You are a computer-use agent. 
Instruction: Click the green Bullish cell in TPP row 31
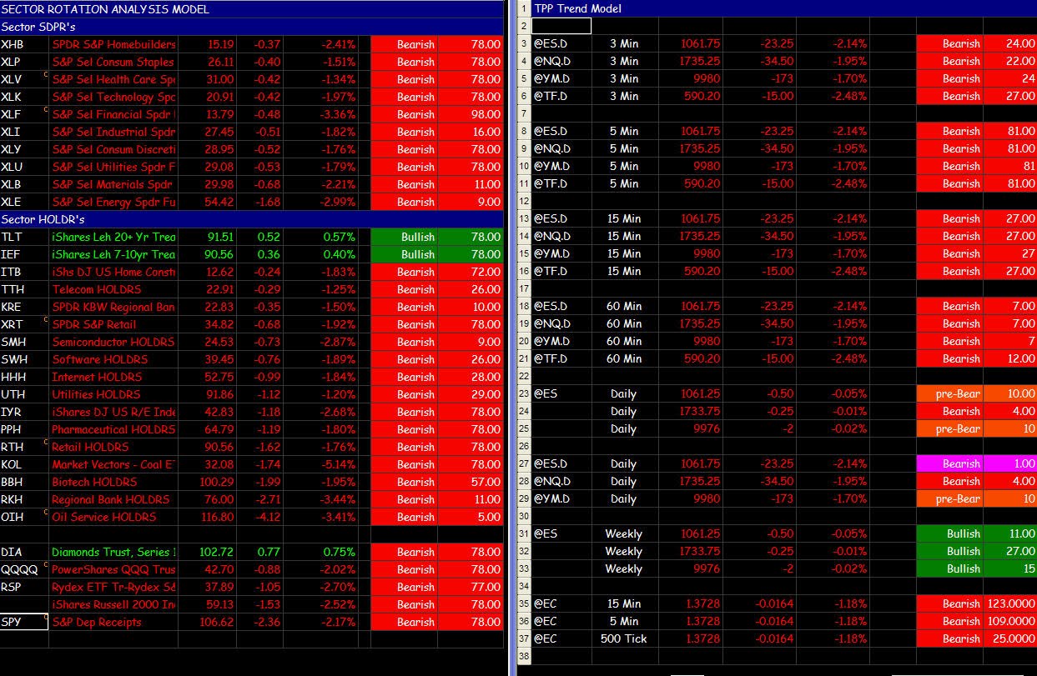point(949,533)
